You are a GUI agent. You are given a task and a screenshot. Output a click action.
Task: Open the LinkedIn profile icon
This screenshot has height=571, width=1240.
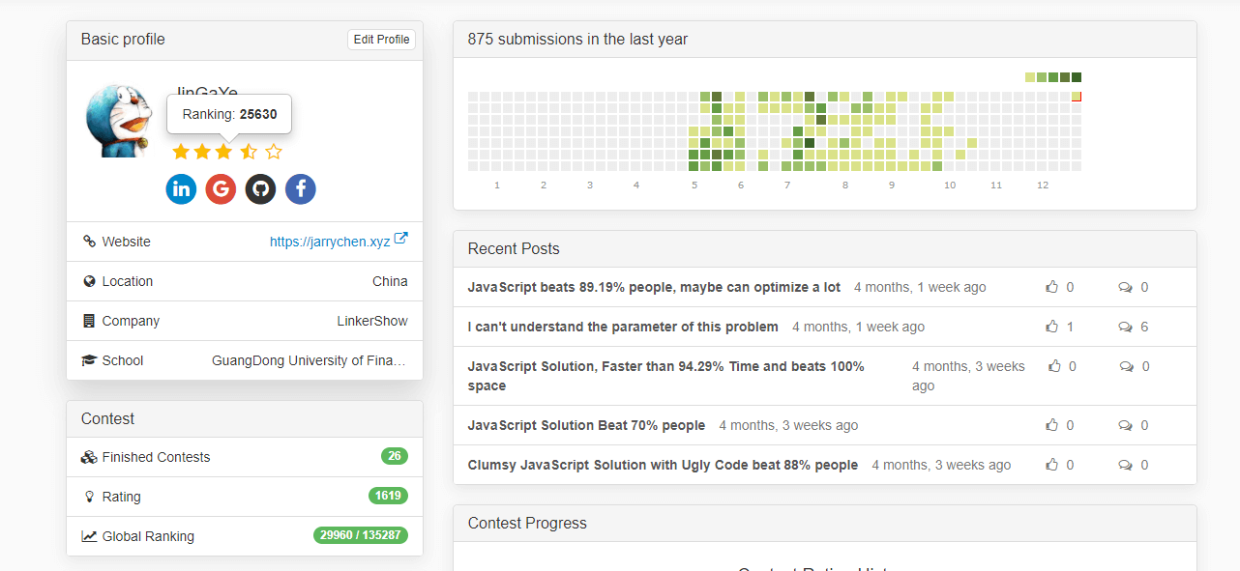181,188
